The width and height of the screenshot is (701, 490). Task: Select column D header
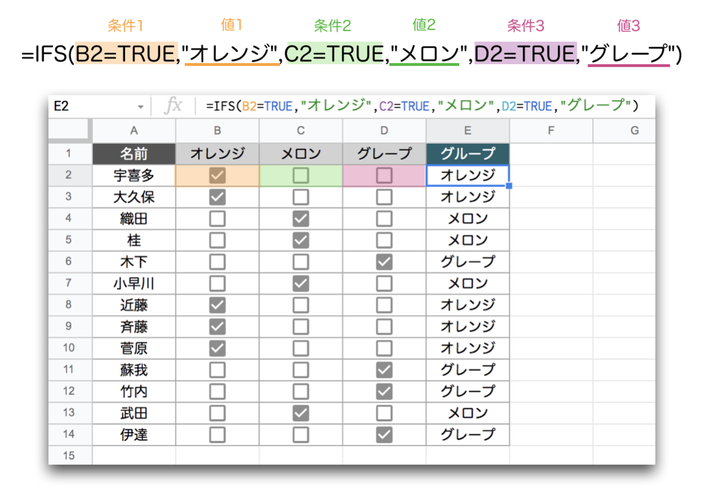pyautogui.click(x=384, y=130)
